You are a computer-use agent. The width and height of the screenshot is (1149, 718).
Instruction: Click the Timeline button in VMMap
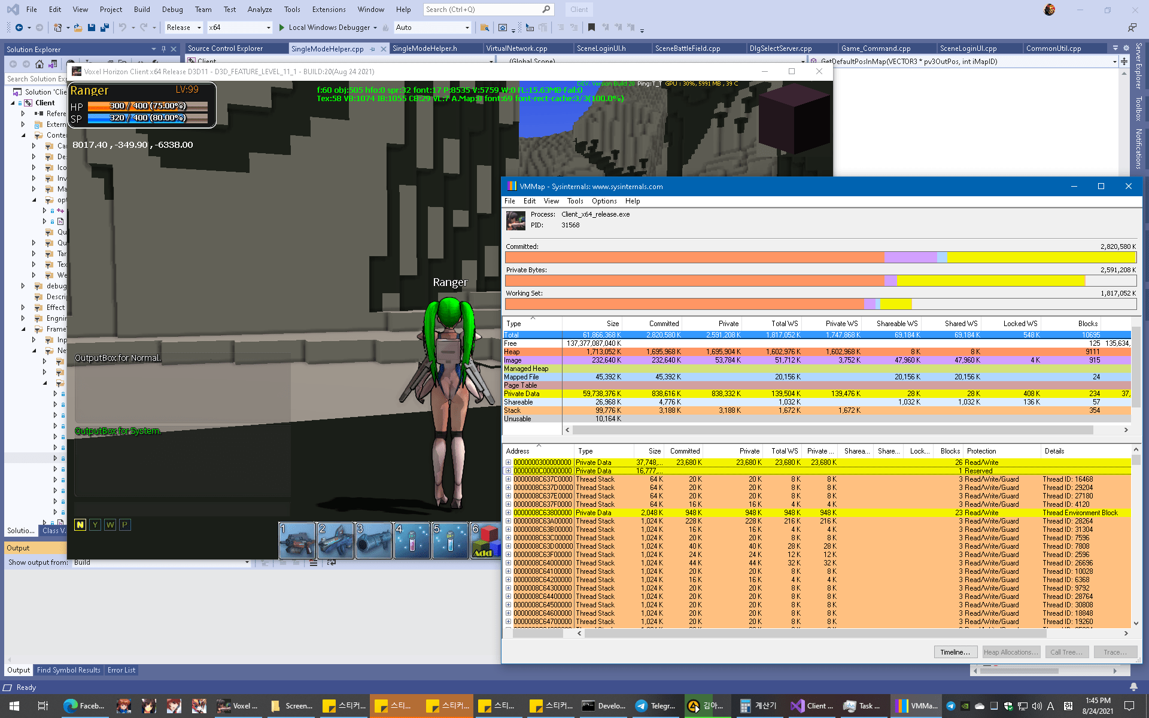955,652
